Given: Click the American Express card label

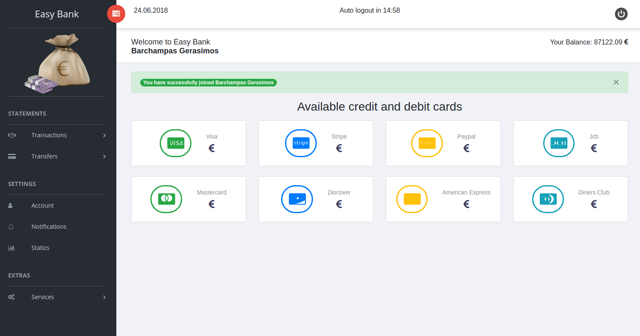Looking at the screenshot, I should (x=466, y=192).
